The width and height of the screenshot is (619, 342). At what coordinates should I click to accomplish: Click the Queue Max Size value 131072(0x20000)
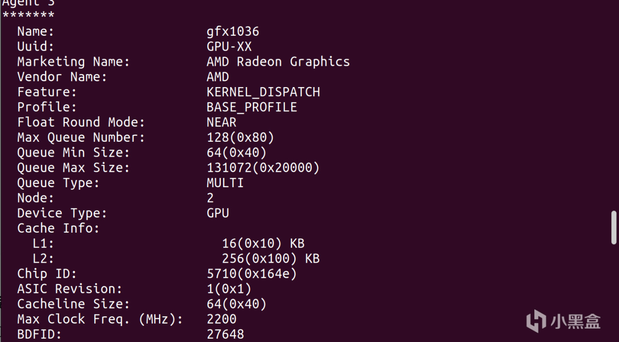click(263, 168)
